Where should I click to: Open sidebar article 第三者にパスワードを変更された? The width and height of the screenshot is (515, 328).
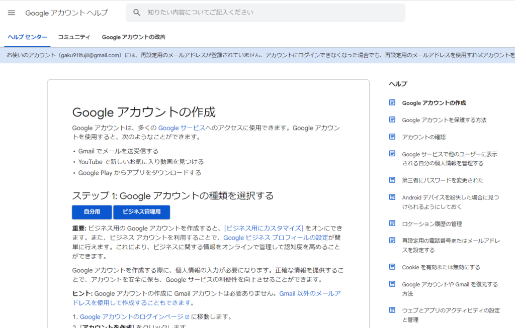(x=443, y=180)
